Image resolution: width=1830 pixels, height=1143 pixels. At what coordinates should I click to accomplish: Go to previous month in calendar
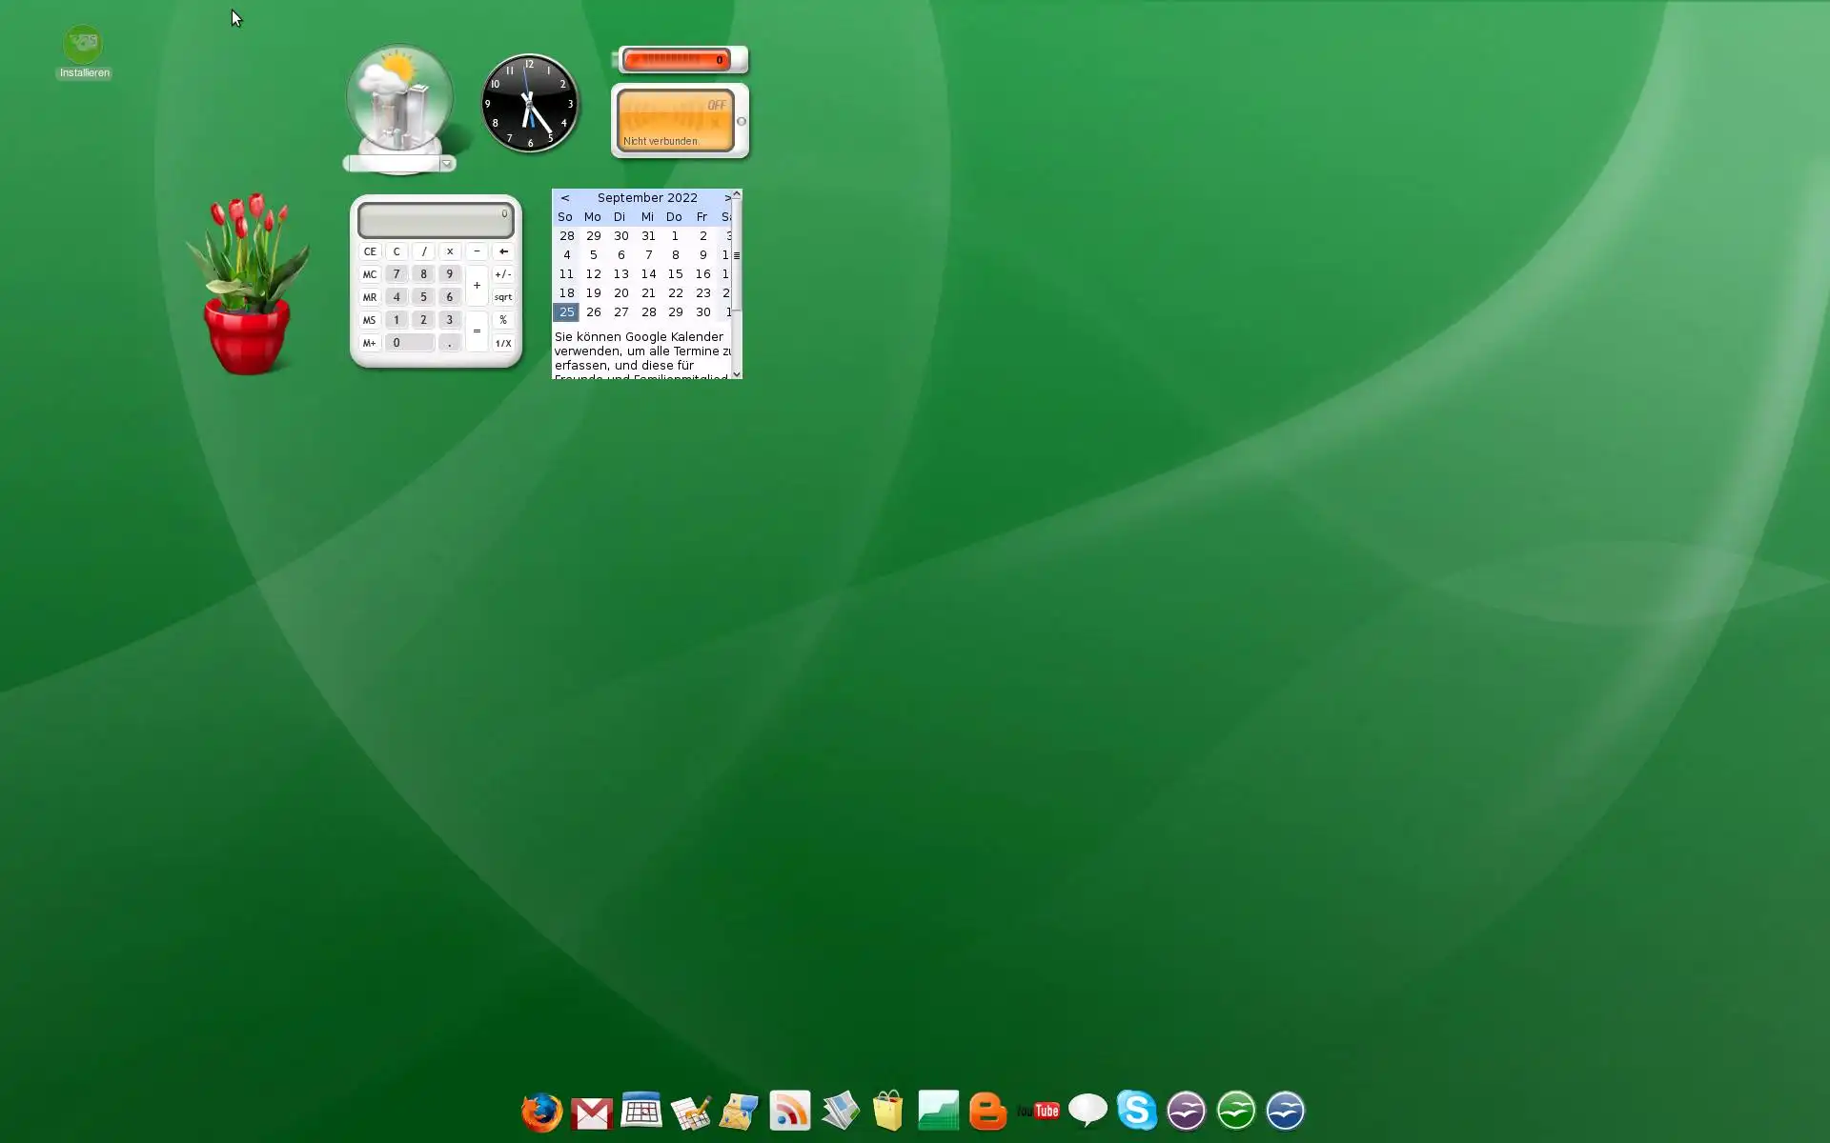pos(565,198)
